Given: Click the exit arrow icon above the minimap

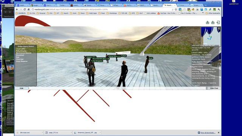Looking at the screenshot, I should (218, 23).
